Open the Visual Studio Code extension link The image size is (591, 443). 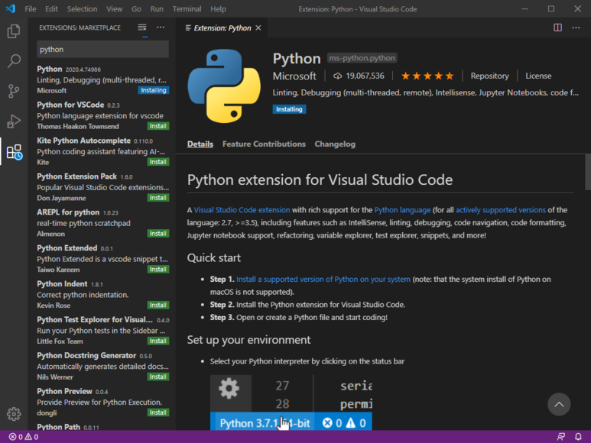(x=242, y=210)
